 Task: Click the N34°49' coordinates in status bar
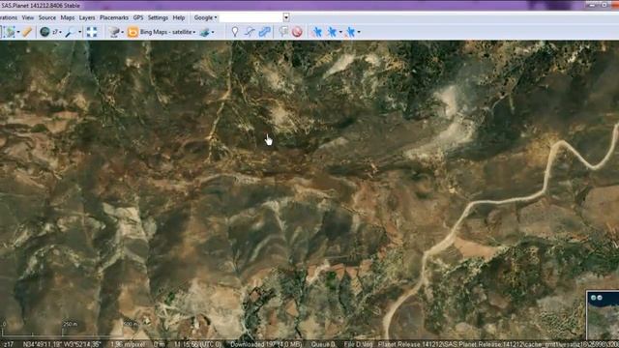pyautogui.click(x=62, y=344)
